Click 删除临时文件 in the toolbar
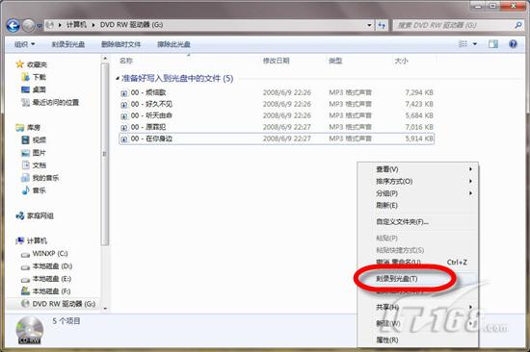 point(121,44)
